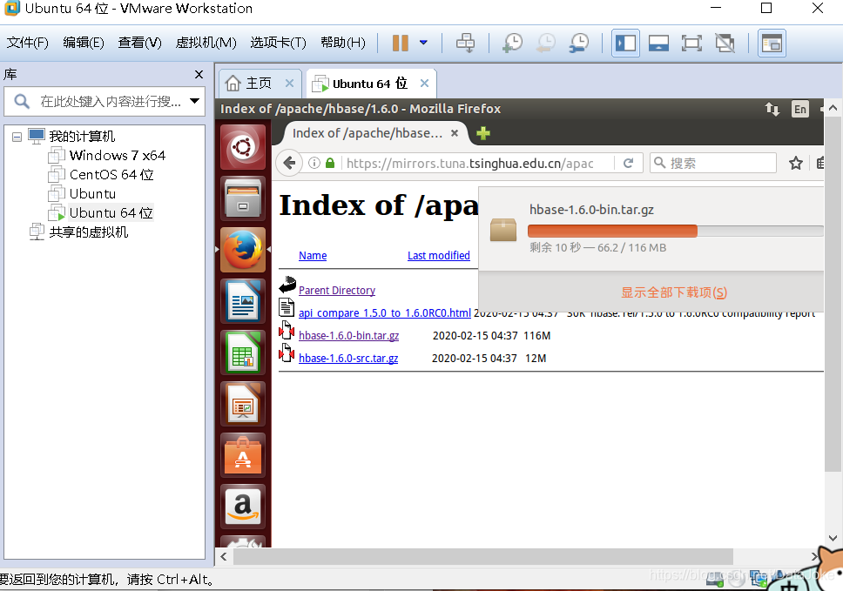Close the Ubuntu 64 位 tab

[x=424, y=84]
